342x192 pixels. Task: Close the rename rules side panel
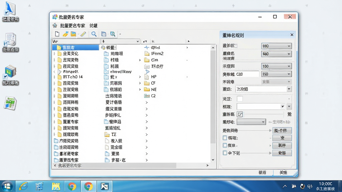pyautogui.click(x=292, y=35)
